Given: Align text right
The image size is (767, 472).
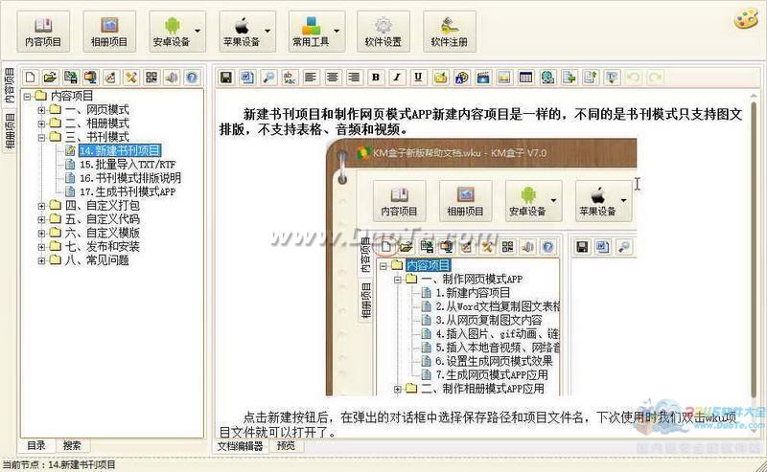Looking at the screenshot, I should (x=354, y=78).
